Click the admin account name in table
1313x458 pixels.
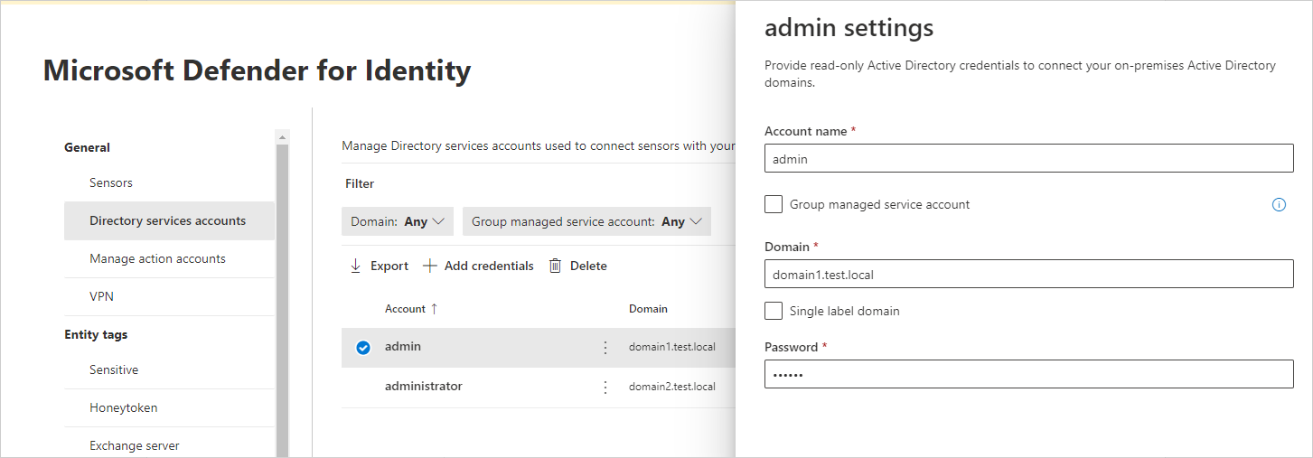[x=403, y=347]
